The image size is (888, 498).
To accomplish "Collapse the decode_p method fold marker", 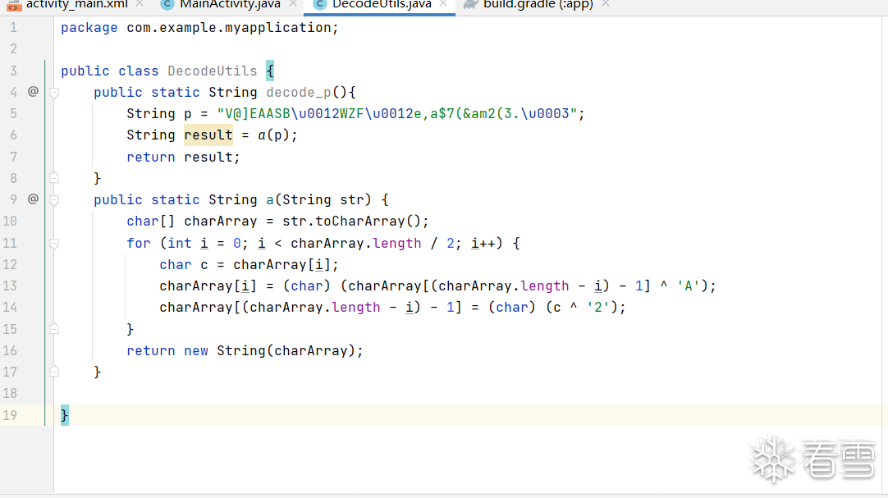I will tap(54, 92).
